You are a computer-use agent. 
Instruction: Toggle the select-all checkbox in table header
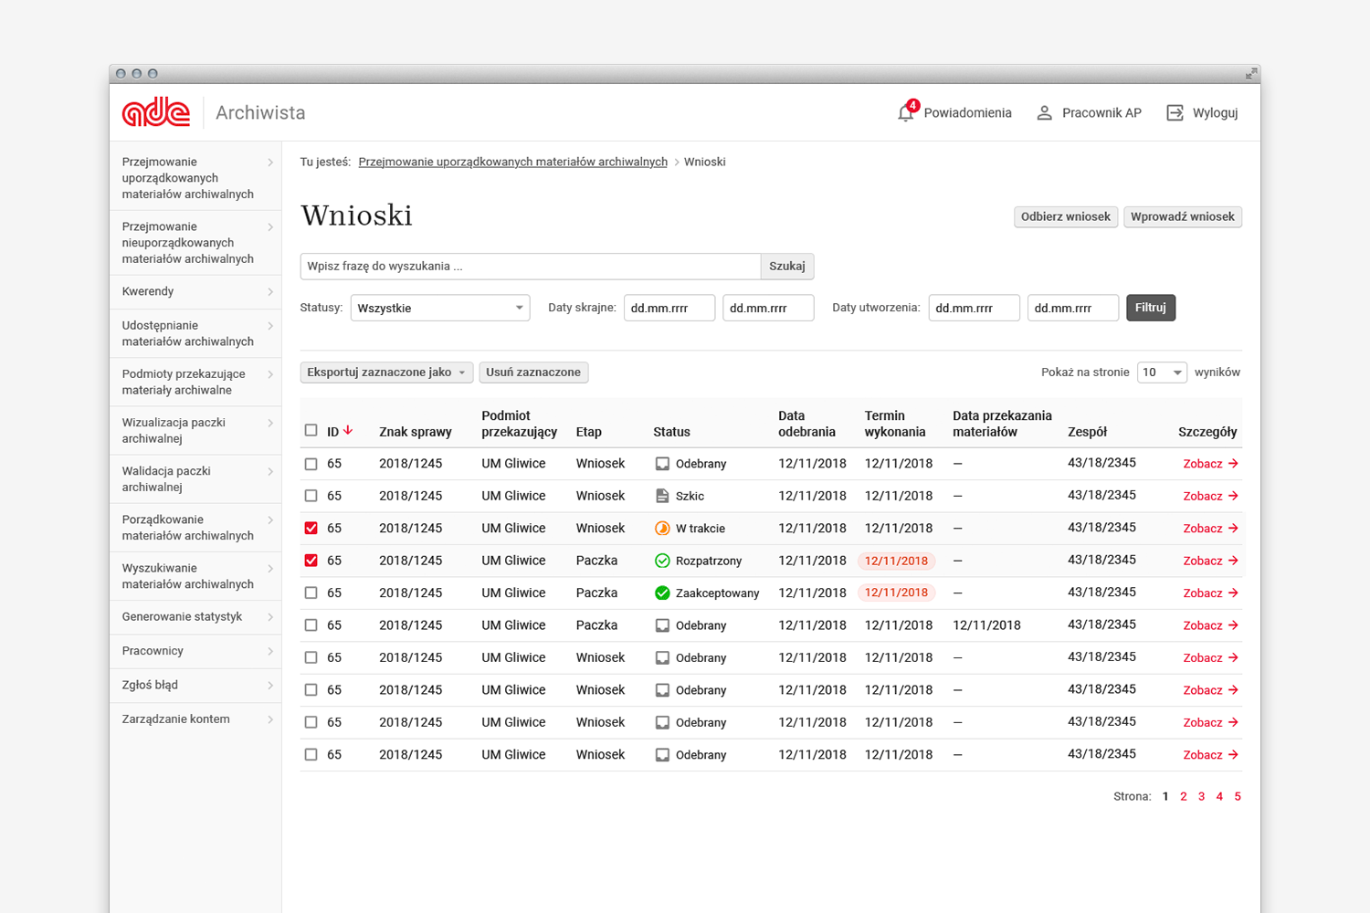click(311, 430)
